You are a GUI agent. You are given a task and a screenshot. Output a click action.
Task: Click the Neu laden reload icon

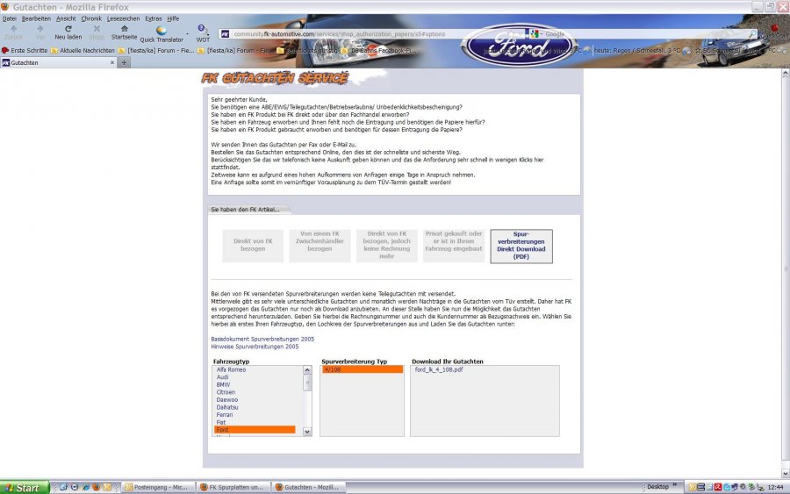tap(68, 29)
